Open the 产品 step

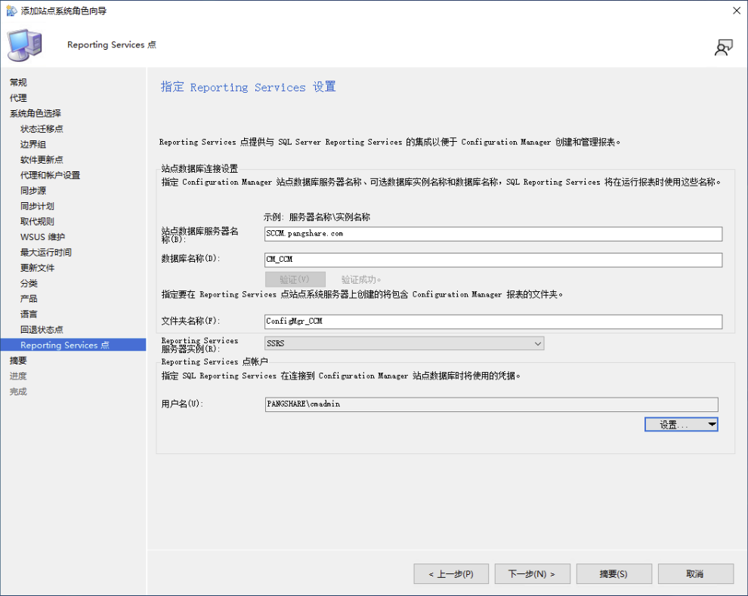[29, 299]
